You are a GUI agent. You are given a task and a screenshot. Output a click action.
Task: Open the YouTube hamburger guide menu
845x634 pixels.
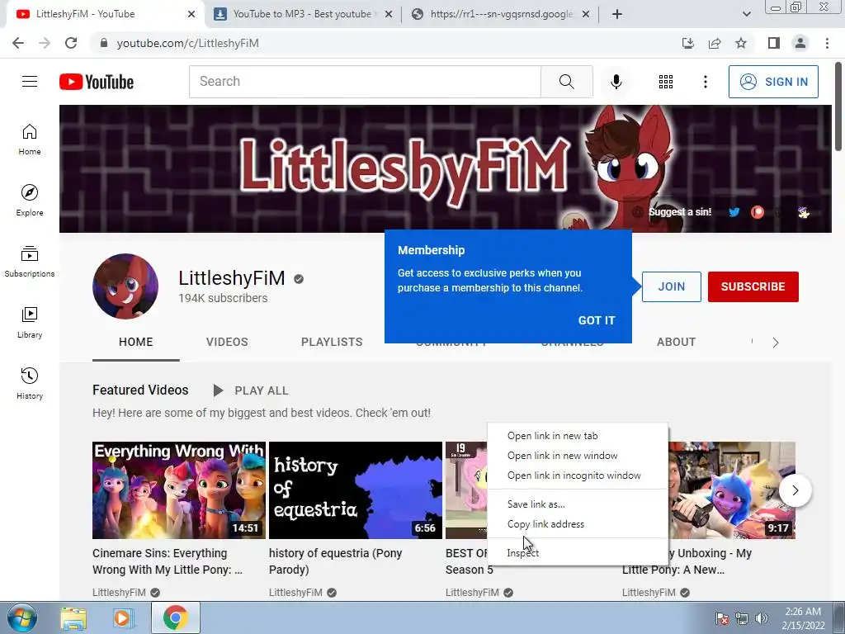pos(30,82)
